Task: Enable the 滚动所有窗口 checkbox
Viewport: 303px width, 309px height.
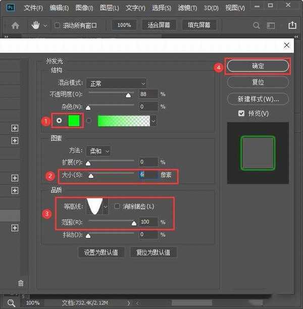Action: (57, 25)
